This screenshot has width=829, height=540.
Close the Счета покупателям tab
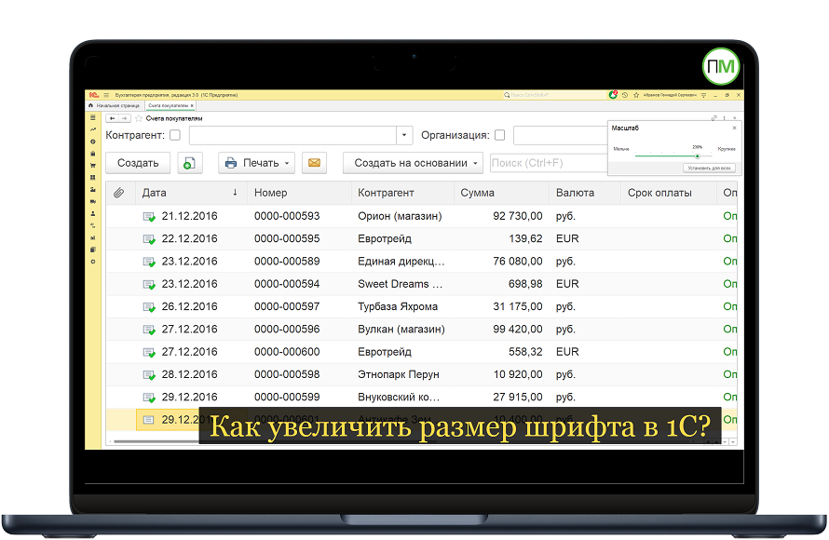192,106
